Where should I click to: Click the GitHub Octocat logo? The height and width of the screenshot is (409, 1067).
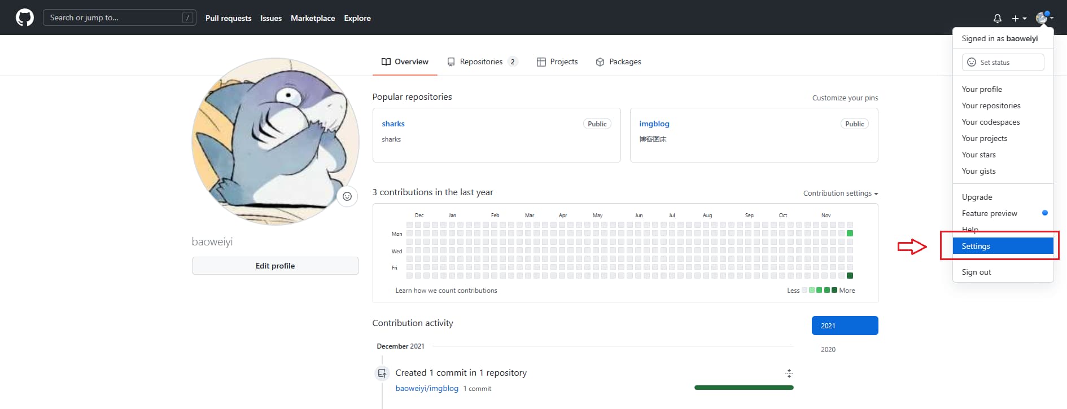coord(25,17)
